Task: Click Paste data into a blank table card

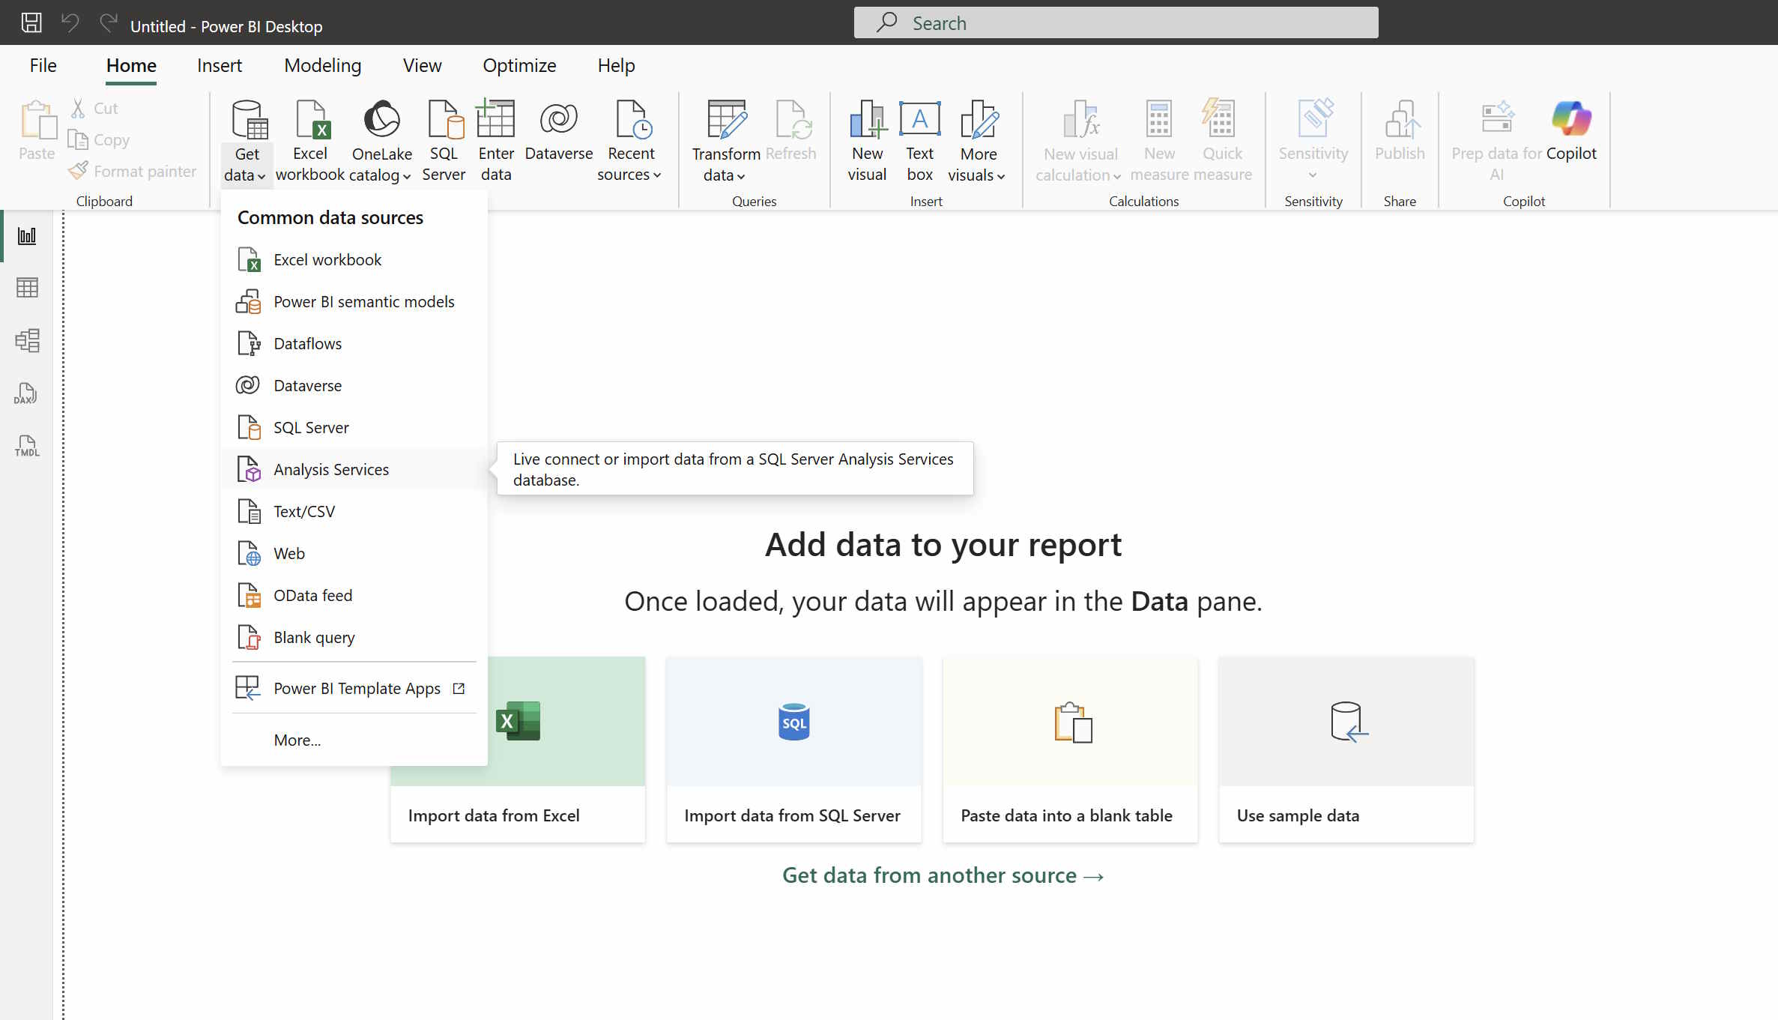Action: (1070, 749)
